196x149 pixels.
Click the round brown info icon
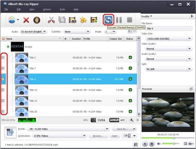[37, 20]
